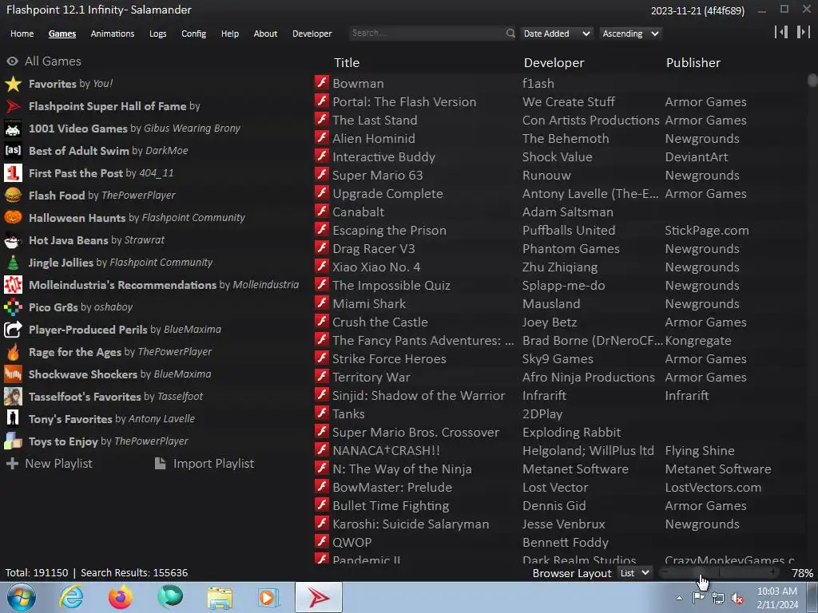Screen dimensions: 818x613
Task: Click the Rage for the Ages flame icon
Action: (x=13, y=352)
